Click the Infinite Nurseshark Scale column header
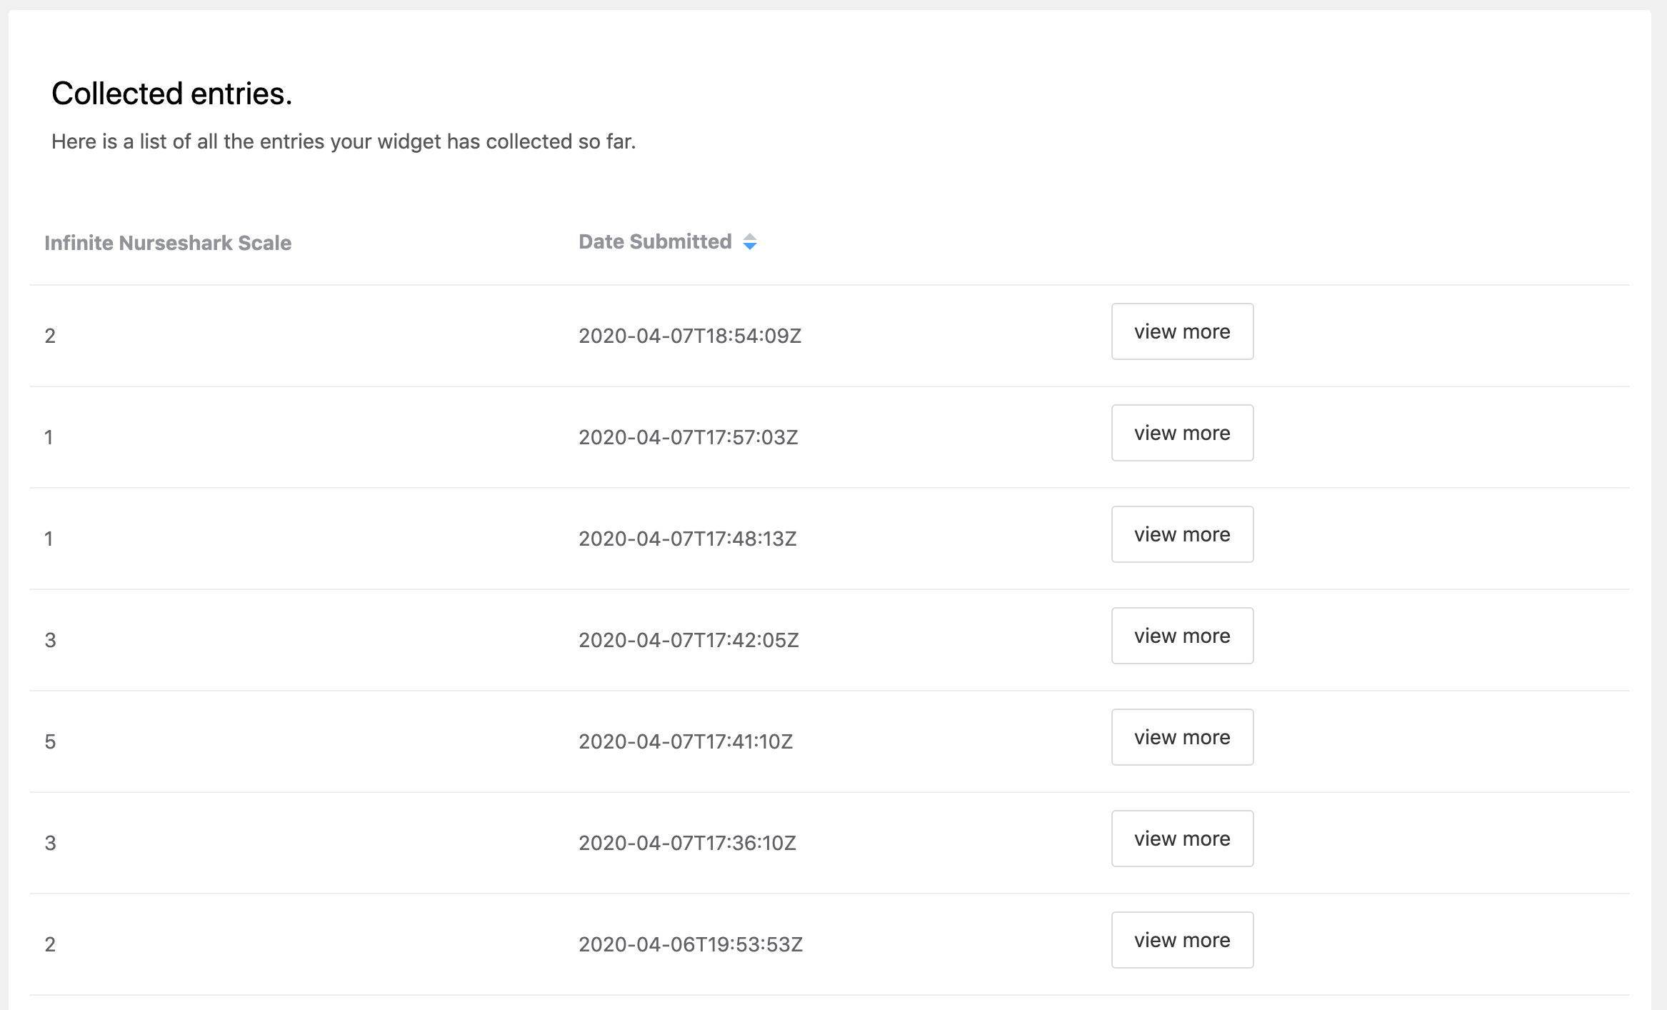The height and width of the screenshot is (1010, 1667). (168, 243)
